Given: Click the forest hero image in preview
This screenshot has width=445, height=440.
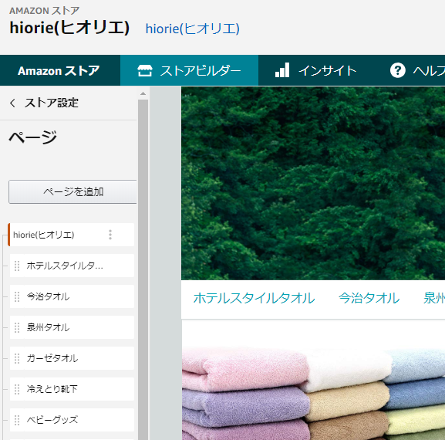Looking at the screenshot, I should (313, 183).
